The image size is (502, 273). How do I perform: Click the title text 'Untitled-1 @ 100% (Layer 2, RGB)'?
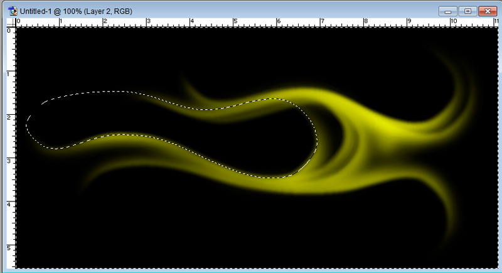(76, 11)
